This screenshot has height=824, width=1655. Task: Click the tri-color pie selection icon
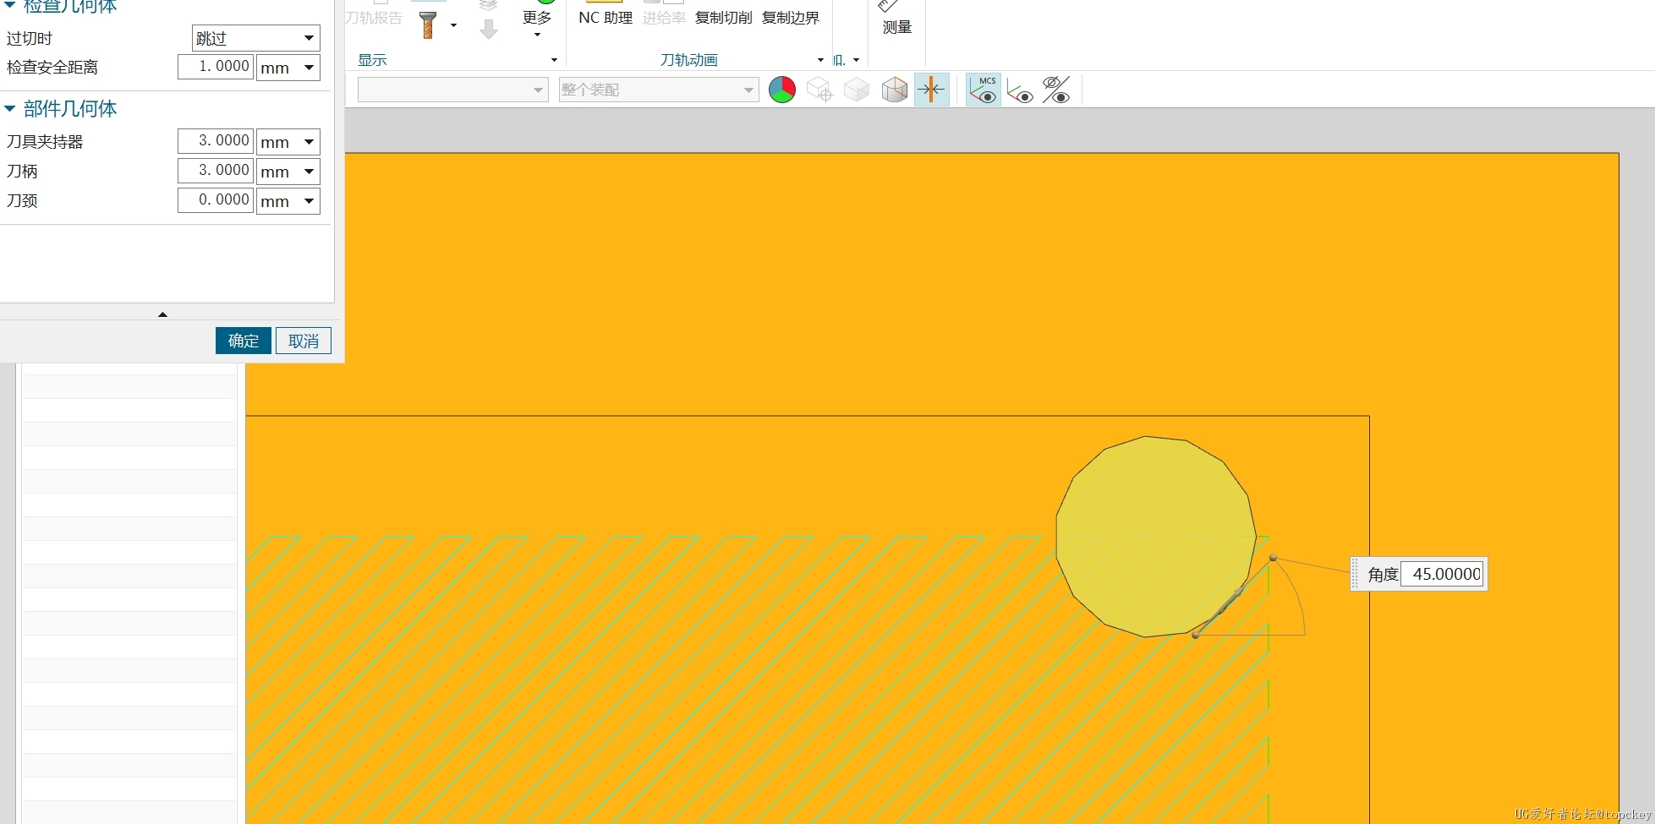click(x=782, y=90)
